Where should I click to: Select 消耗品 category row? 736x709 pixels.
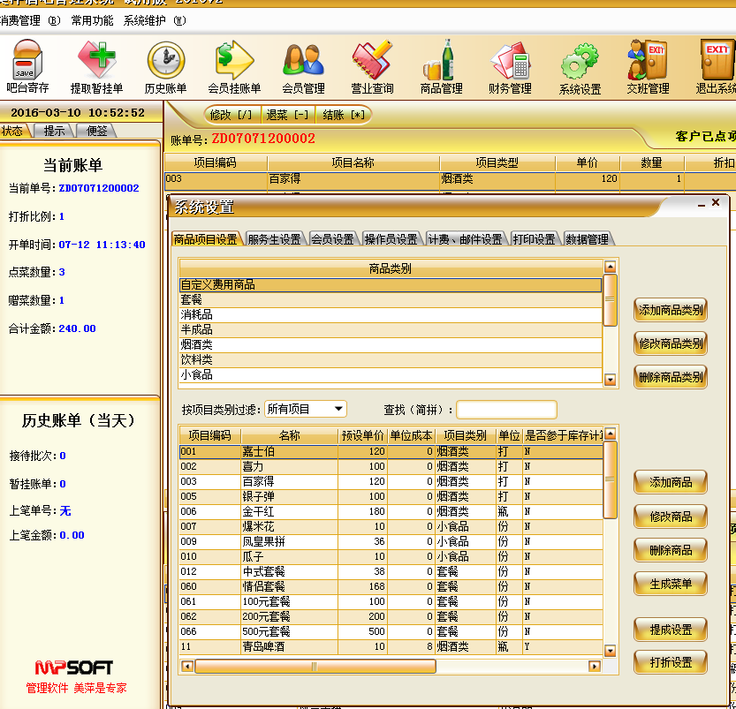pyautogui.click(x=391, y=314)
